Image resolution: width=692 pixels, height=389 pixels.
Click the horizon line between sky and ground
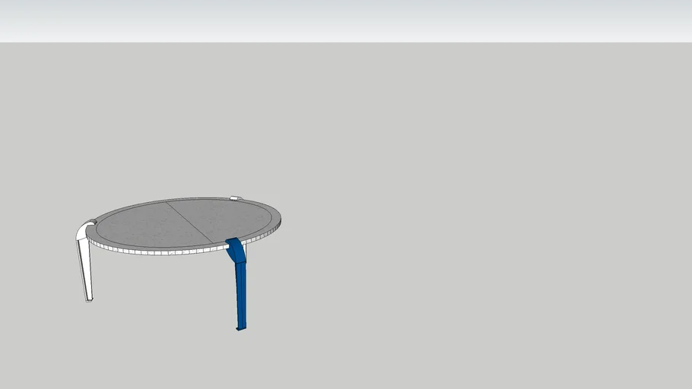346,42
